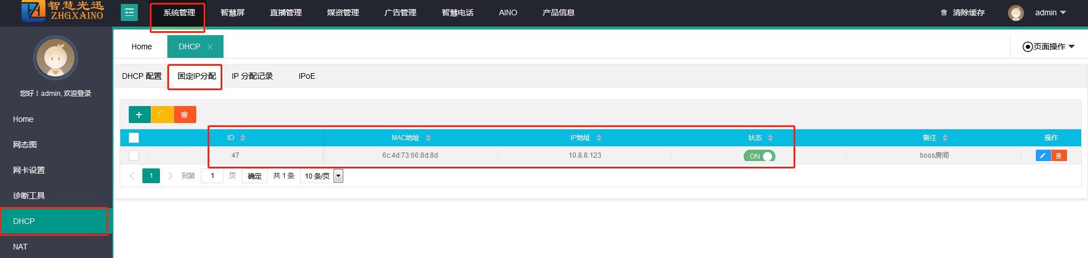This screenshot has height=258, width=1088.
Task: Tick the checkbox for row ID 47
Action: coord(134,155)
